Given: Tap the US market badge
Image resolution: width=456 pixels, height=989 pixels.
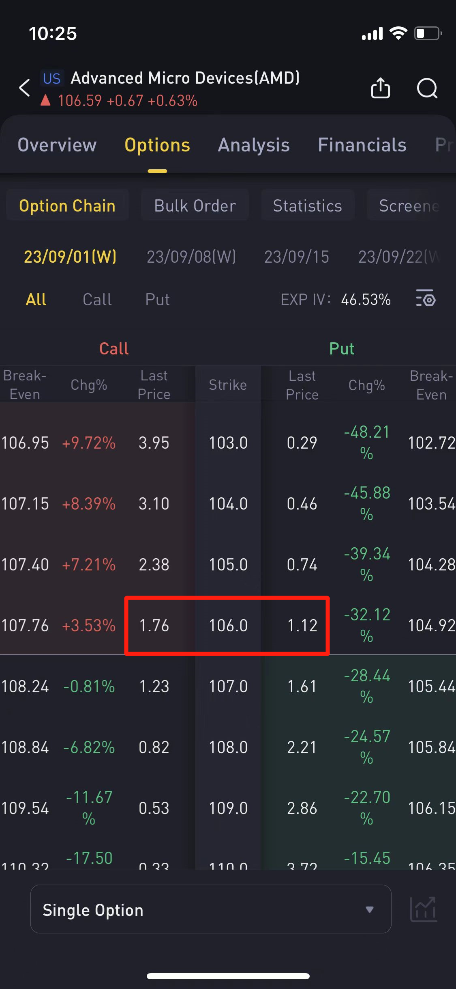Looking at the screenshot, I should tap(52, 78).
